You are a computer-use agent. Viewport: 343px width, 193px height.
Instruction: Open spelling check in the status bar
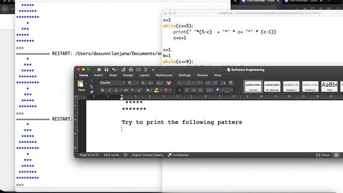coord(125,155)
